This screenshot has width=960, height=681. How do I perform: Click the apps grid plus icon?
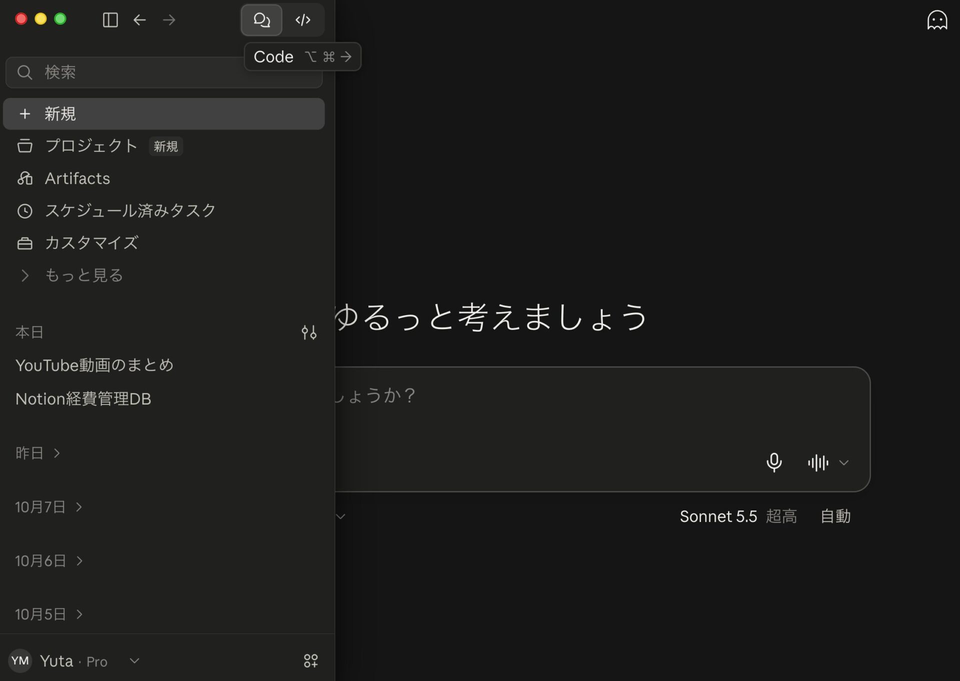310,661
